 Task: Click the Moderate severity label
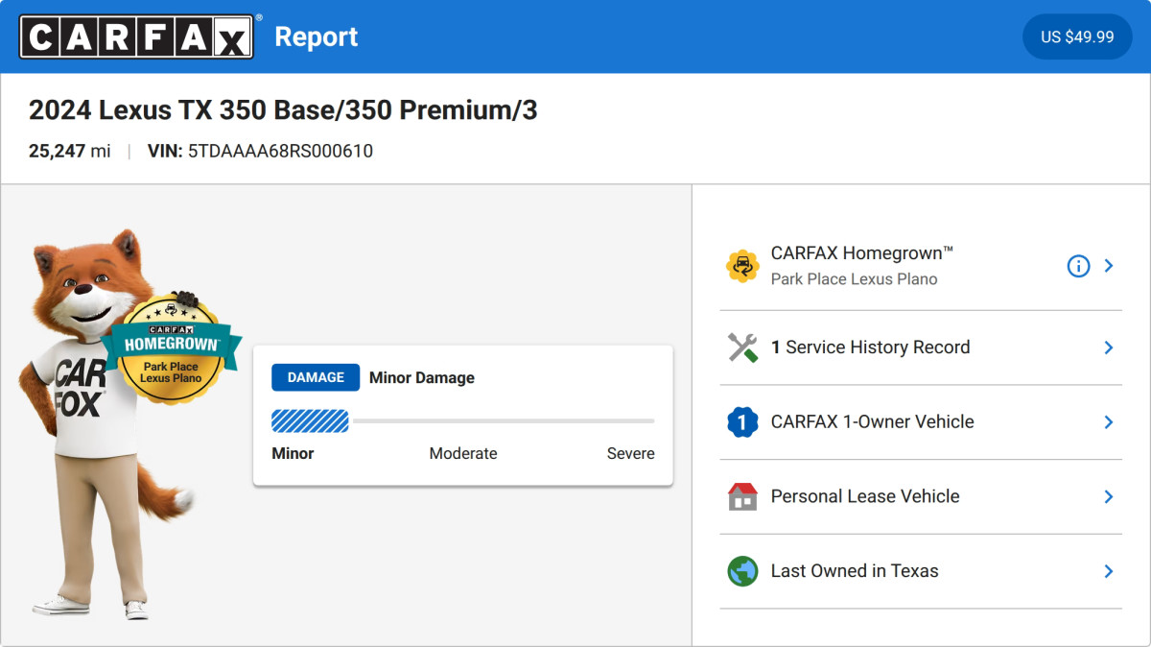point(463,453)
